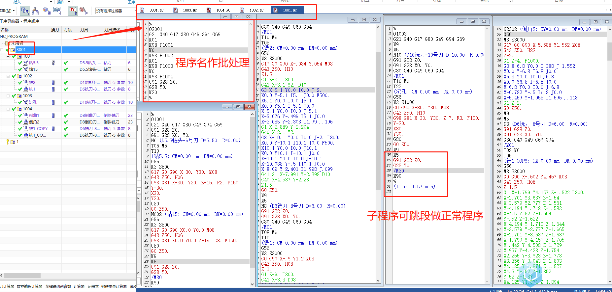Image resolution: width=612 pixels, height=292 pixels.
Task: Open the 操作 group dropdown arrow
Action: click(x=69, y=2)
